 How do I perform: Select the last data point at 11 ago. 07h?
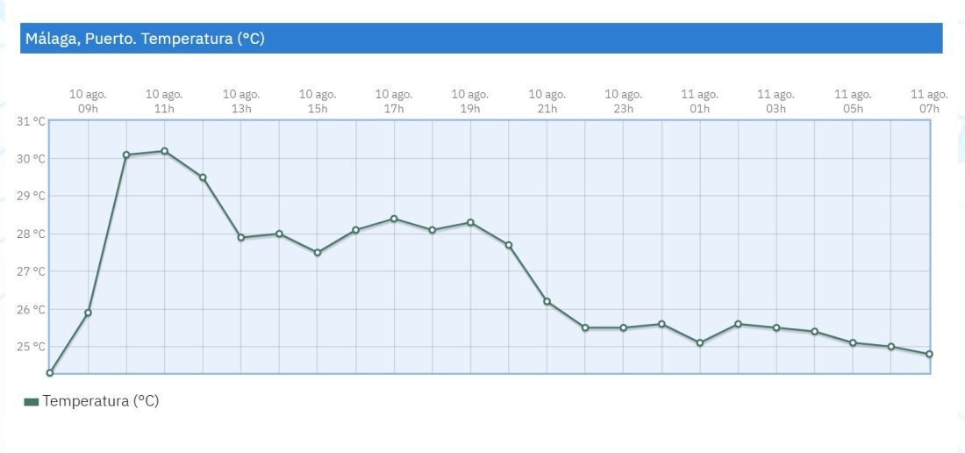[x=929, y=354]
